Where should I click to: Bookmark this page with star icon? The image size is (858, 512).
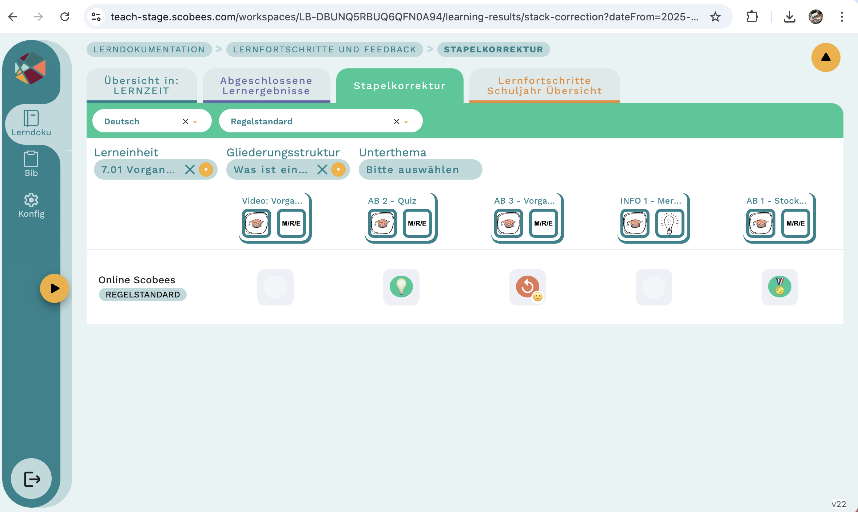[x=715, y=17]
